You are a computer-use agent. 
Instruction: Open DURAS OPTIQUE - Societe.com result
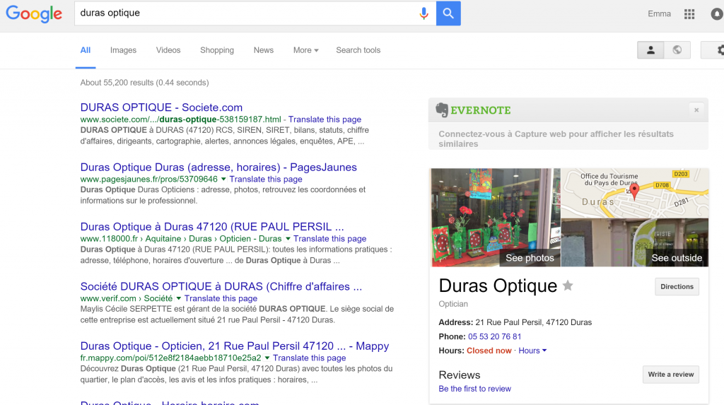point(161,107)
